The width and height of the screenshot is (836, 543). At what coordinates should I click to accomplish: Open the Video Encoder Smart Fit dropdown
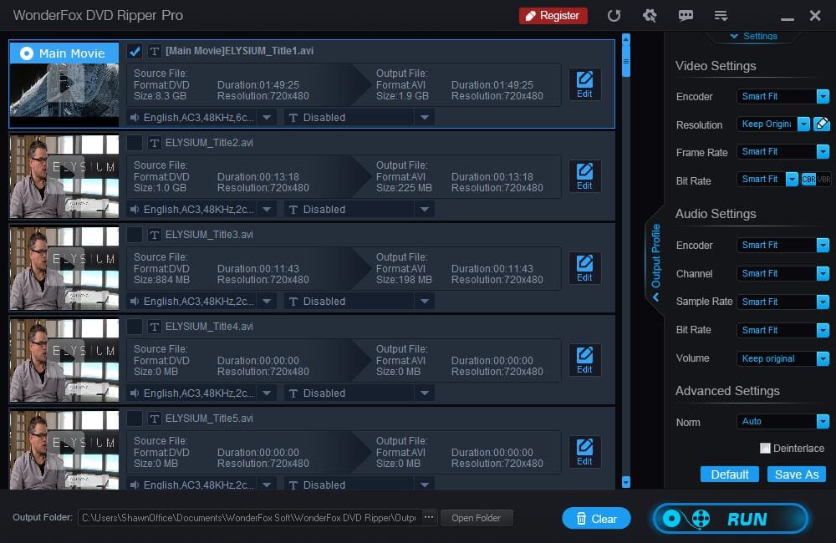point(782,96)
